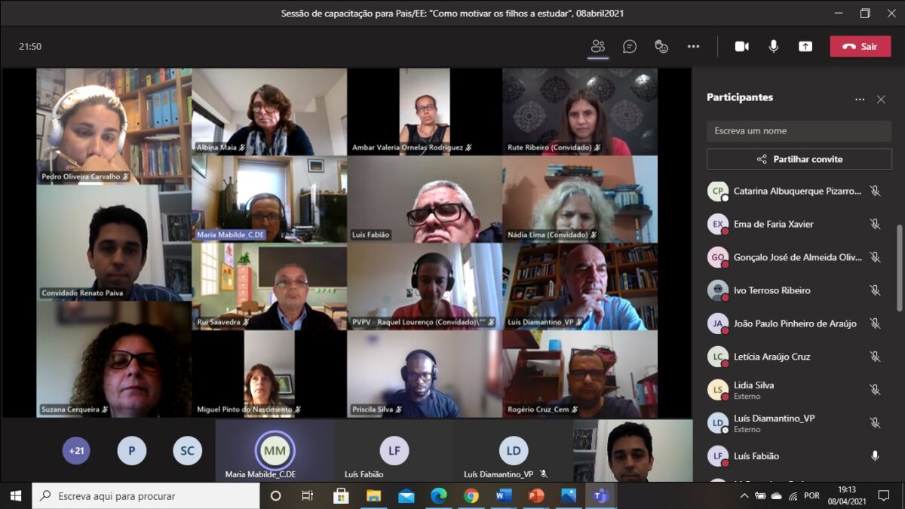Viewport: 905px width, 509px height.
Task: Click muted mic icon beside João Paulo Pinheiro
Action: pyautogui.click(x=875, y=323)
